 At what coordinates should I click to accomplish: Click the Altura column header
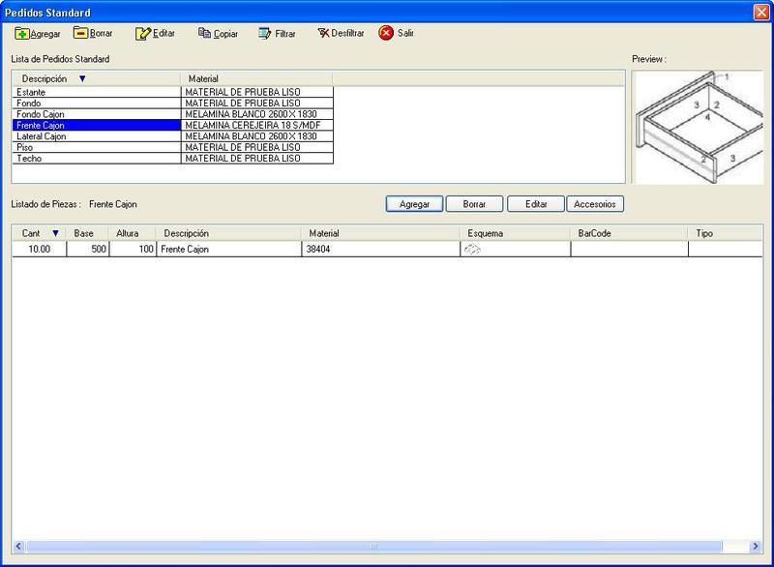132,233
